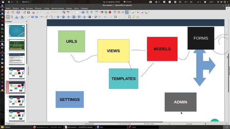This screenshot has height=129, width=230.
Task: Select the Symbol shapes smiley tool
Action: pyautogui.click(x=63, y=17)
